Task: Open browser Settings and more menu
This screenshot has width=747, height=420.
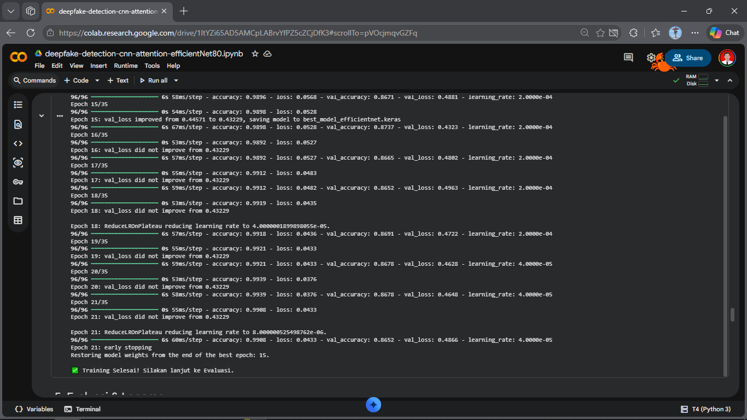Action: click(x=695, y=33)
